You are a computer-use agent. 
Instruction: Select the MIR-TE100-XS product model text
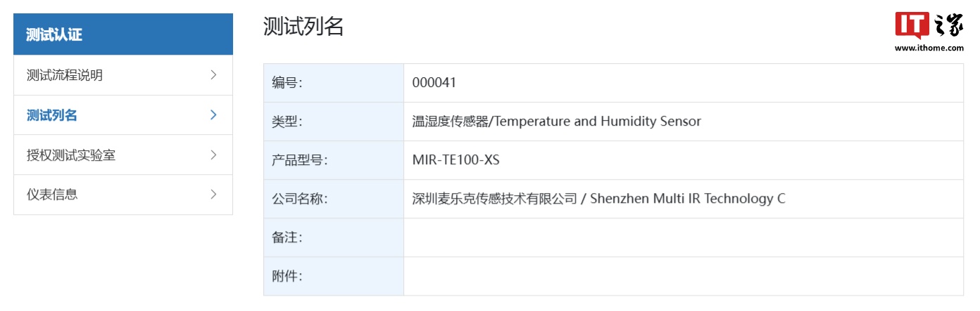[456, 160]
